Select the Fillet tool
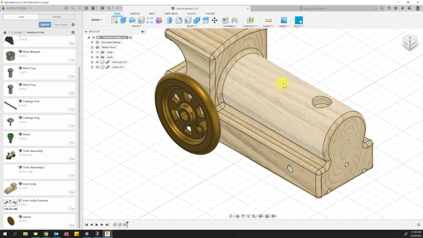Image resolution: width=423 pixels, height=238 pixels. tap(179, 20)
